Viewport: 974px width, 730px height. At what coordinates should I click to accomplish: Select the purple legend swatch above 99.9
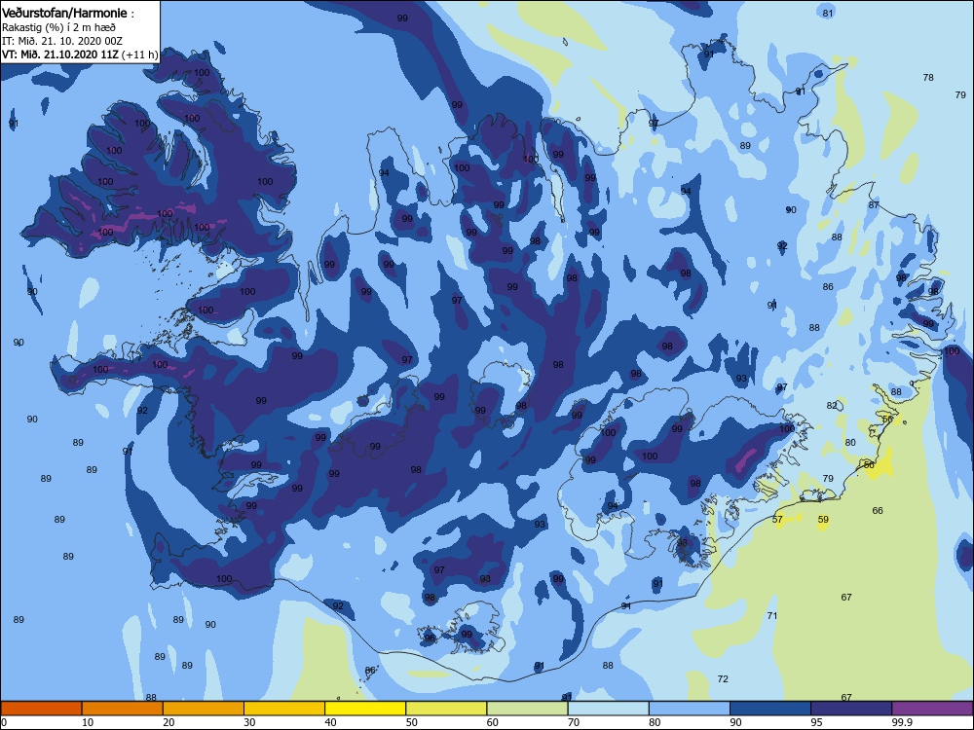[932, 709]
